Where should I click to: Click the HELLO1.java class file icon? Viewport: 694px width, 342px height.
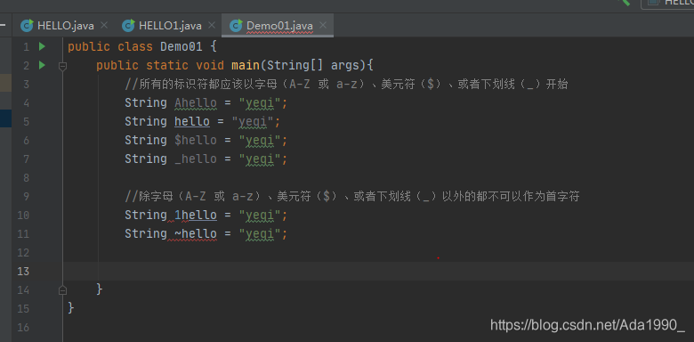(x=128, y=26)
